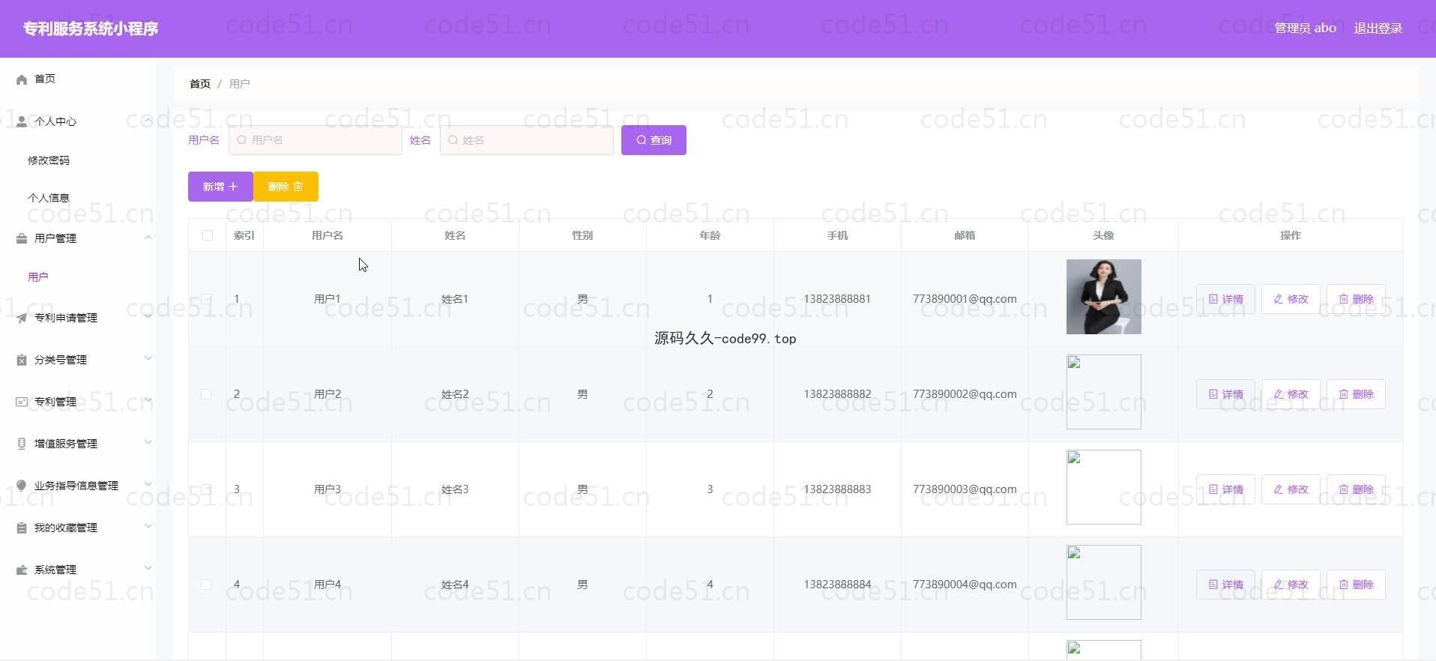This screenshot has height=661, width=1436.
Task: Expand the 我的收藏管理 chevron
Action: pos(148,527)
